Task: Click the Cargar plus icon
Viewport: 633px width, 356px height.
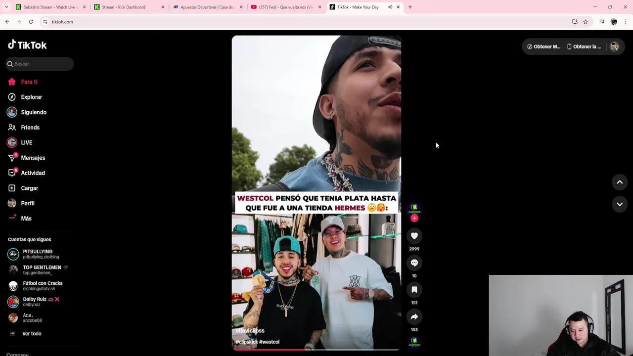Action: pyautogui.click(x=12, y=188)
